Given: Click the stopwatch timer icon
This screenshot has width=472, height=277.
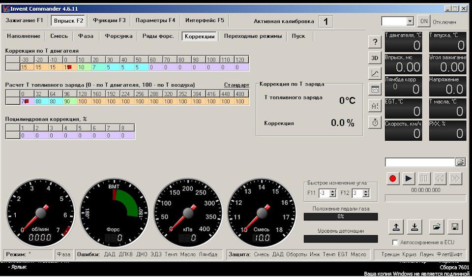Looking at the screenshot, I should [x=375, y=122].
